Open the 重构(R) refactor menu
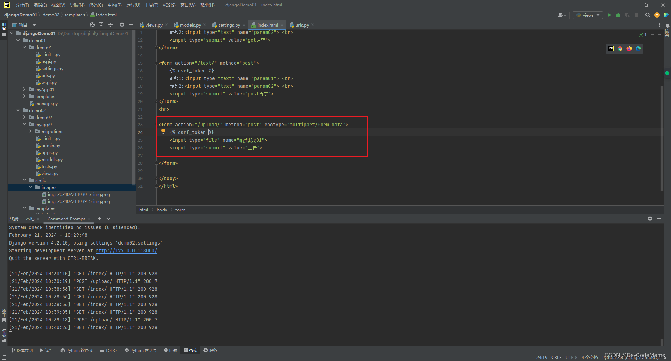671x361 pixels. (114, 5)
